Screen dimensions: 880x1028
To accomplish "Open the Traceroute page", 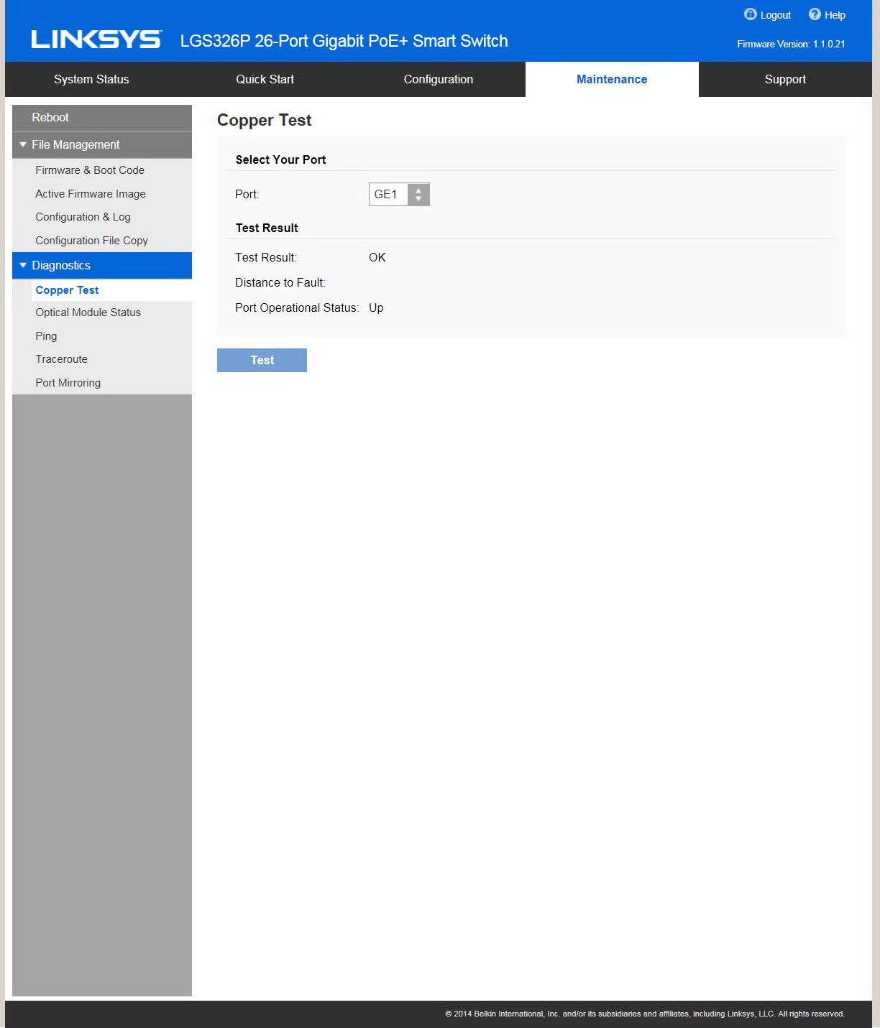I will (x=62, y=359).
